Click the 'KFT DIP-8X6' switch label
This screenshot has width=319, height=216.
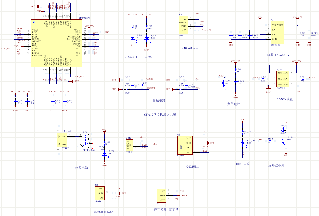(89, 150)
